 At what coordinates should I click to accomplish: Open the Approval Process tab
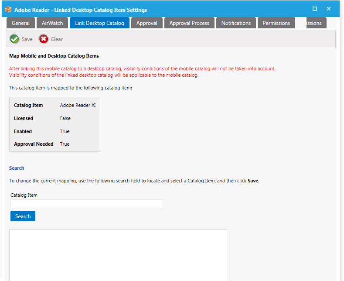pos(189,23)
